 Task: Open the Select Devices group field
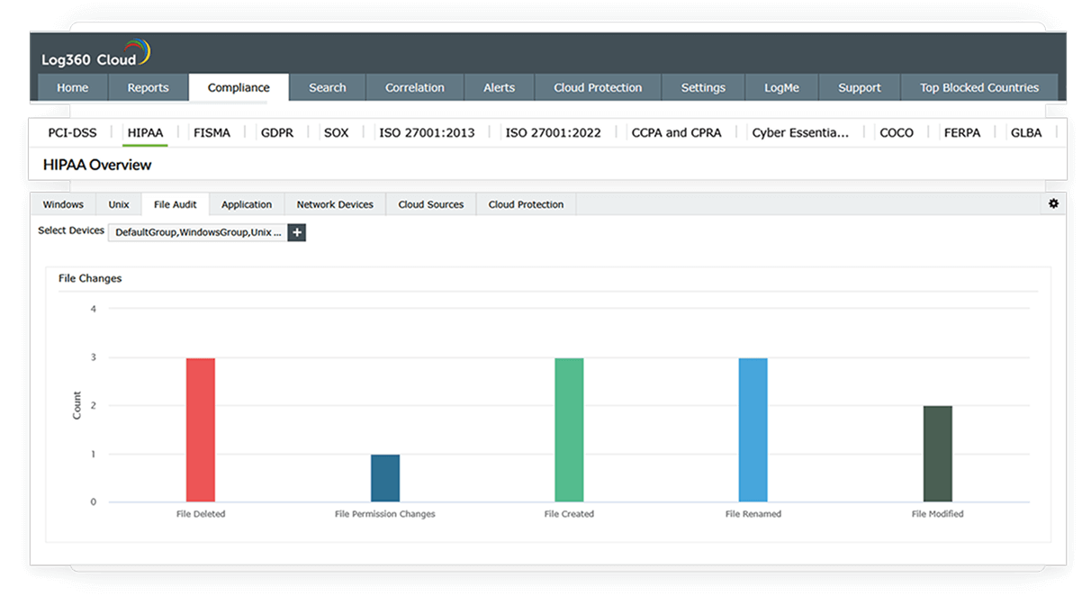[198, 232]
